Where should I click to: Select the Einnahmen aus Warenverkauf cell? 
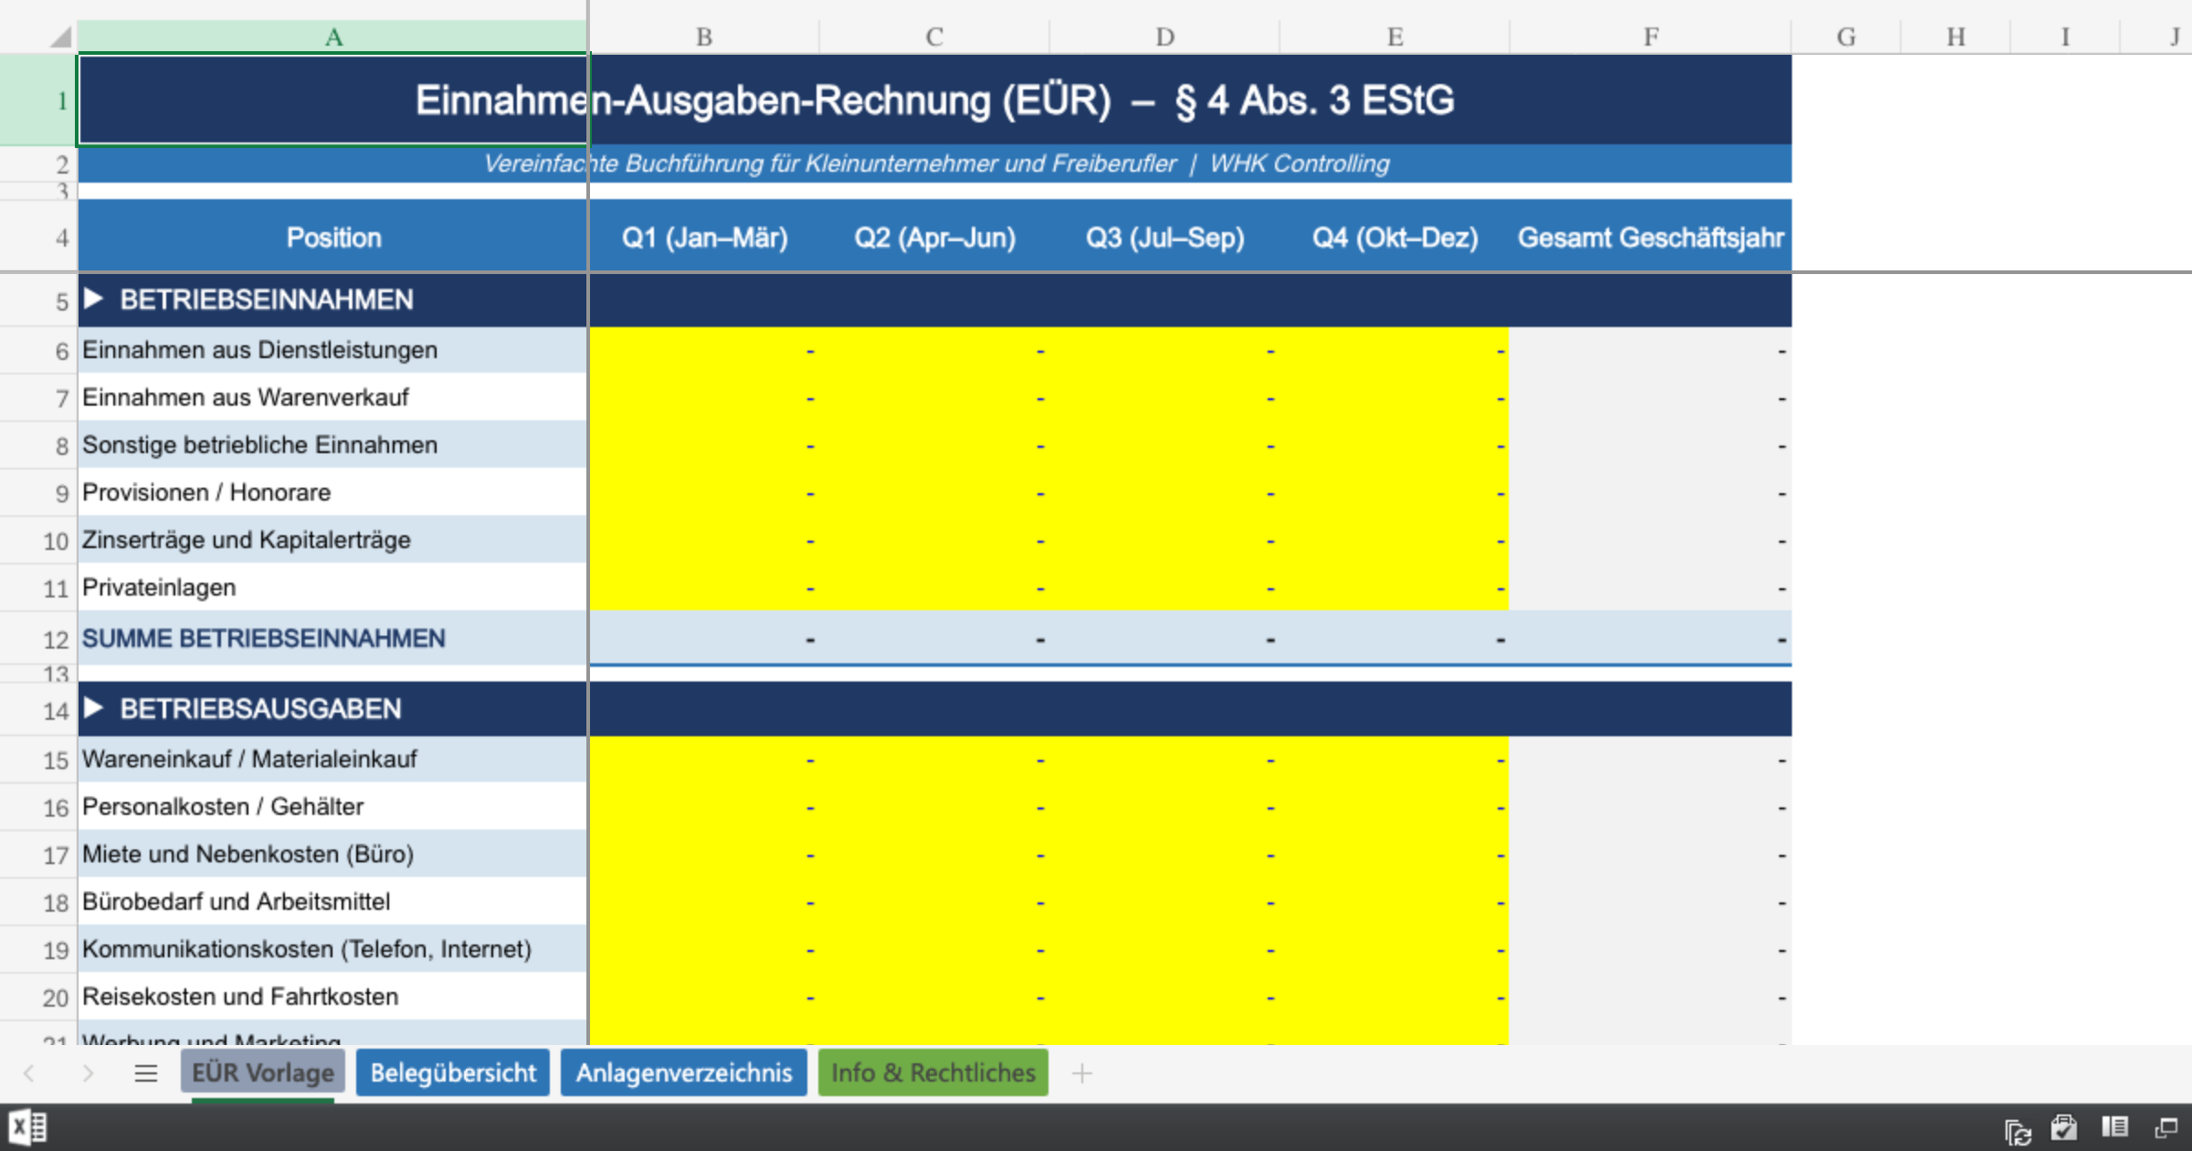pos(333,397)
